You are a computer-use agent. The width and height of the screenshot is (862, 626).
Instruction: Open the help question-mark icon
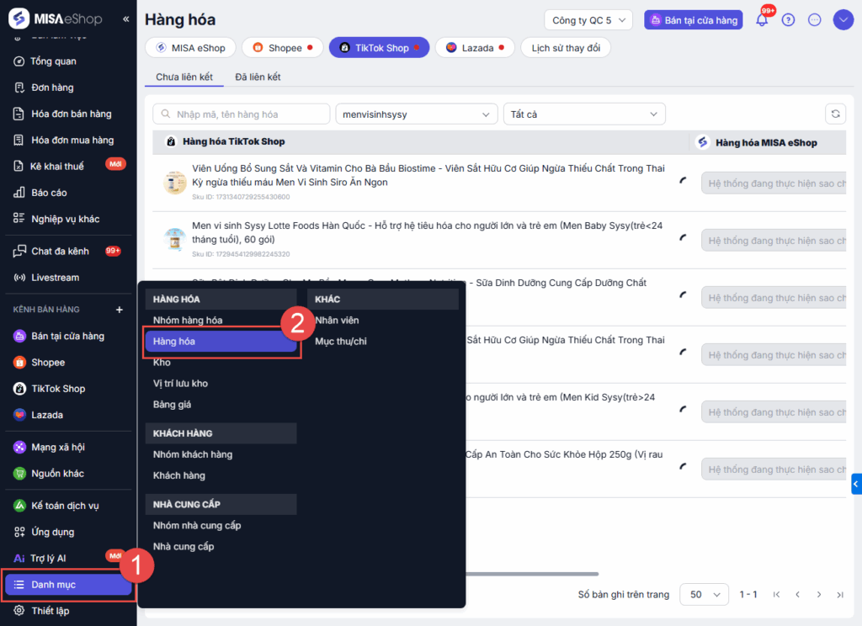click(788, 20)
